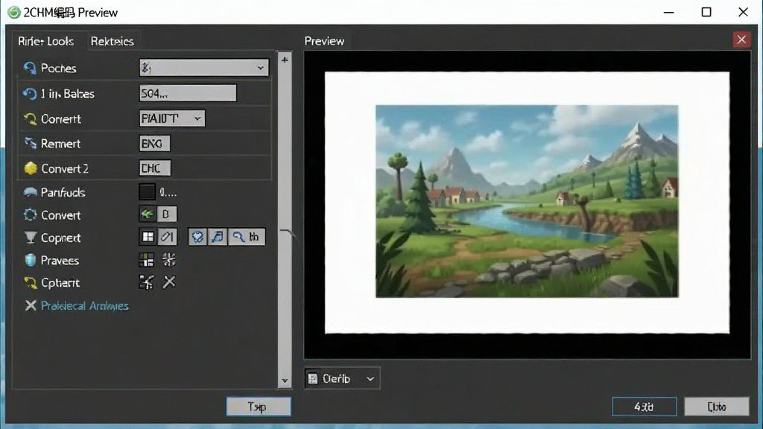This screenshot has width=763, height=429.
Task: Click the yellow hexagon icon beside Convert 2
Action: point(30,168)
